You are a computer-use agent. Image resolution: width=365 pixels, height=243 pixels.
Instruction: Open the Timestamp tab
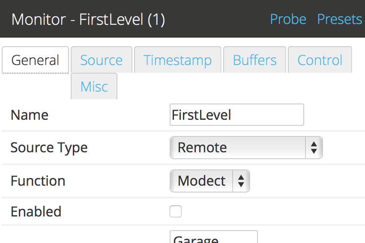[x=178, y=60]
